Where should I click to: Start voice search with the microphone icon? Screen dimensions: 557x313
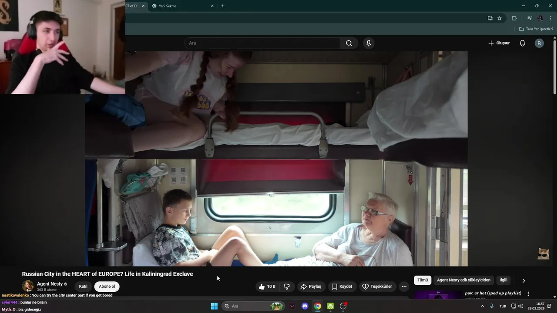point(369,43)
